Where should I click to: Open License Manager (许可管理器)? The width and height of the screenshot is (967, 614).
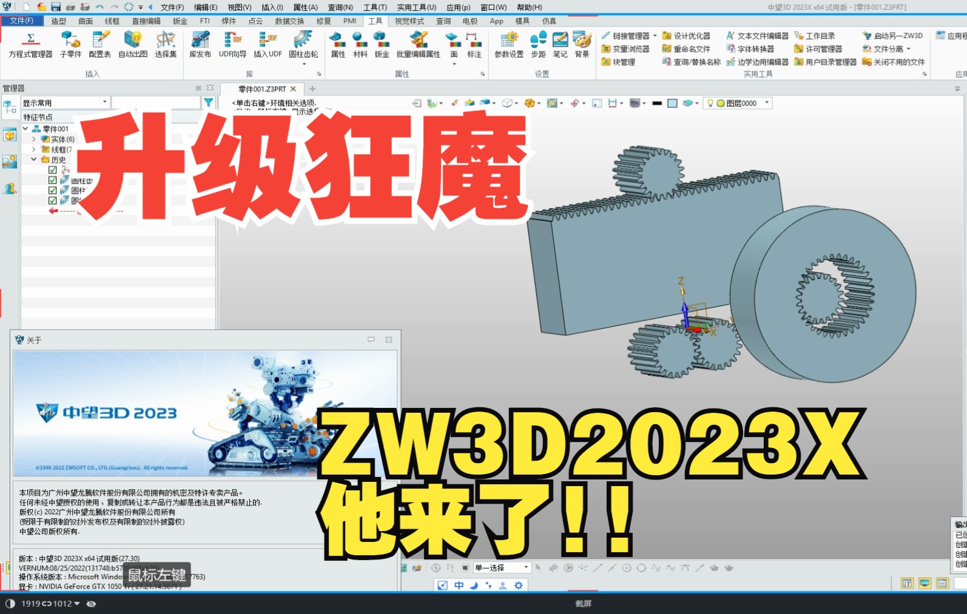click(x=818, y=49)
